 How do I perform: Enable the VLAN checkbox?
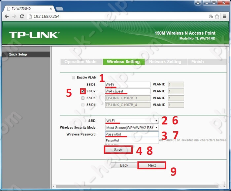coord(73,78)
